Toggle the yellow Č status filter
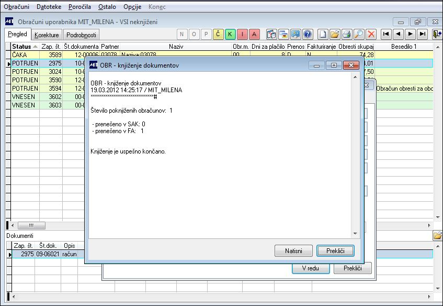The height and width of the screenshot is (306, 443). pyautogui.click(x=218, y=34)
